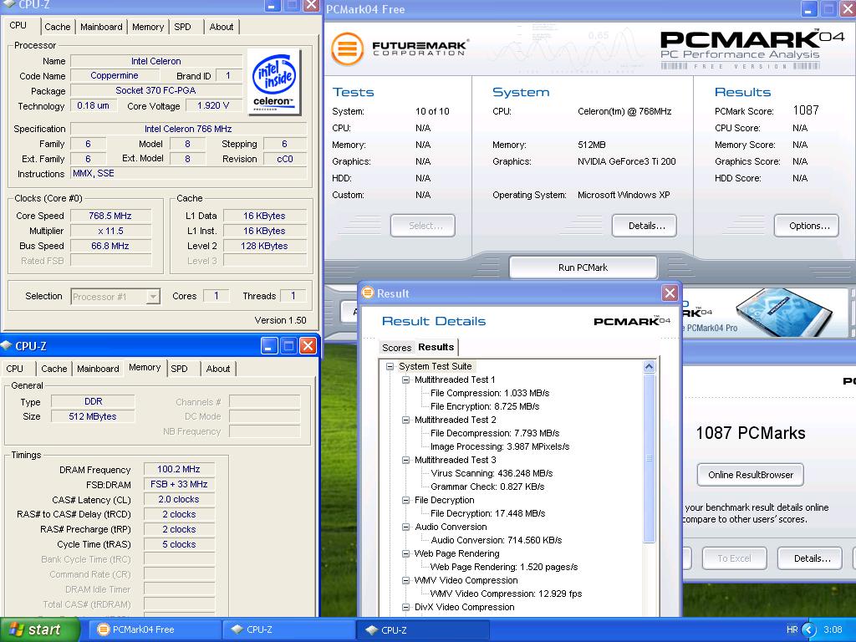Click File Compression: 1.033 MB/s row
Image resolution: width=856 pixels, height=642 pixels.
[x=490, y=393]
